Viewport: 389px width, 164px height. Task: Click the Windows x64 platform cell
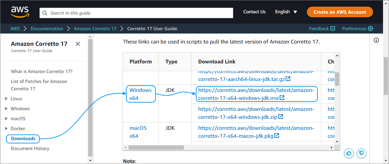click(140, 94)
